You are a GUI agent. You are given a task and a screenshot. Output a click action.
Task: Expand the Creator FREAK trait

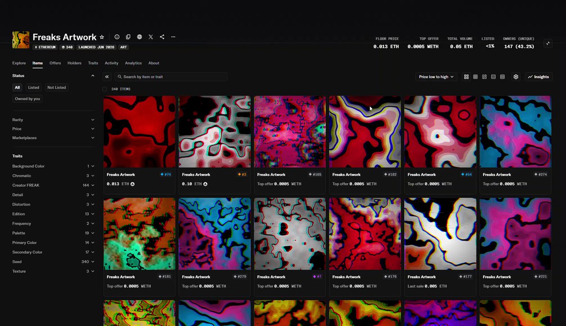click(x=53, y=186)
